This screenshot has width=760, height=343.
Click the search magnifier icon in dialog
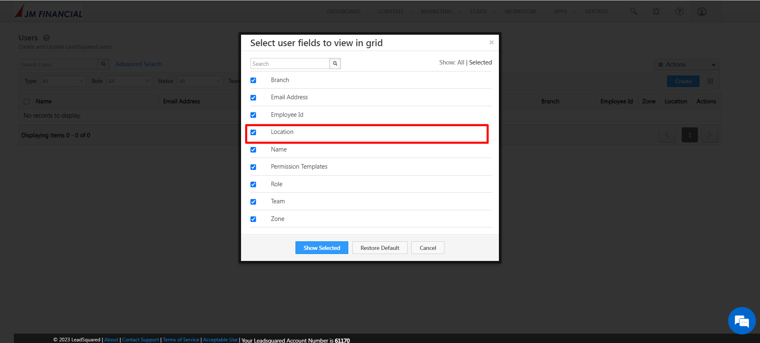(335, 64)
